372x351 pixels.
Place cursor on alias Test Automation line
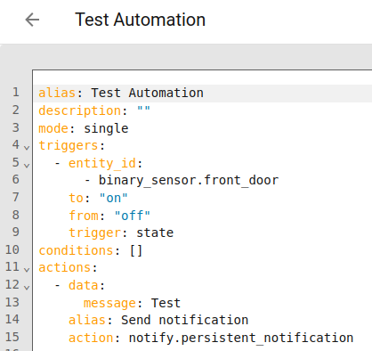(x=203, y=94)
